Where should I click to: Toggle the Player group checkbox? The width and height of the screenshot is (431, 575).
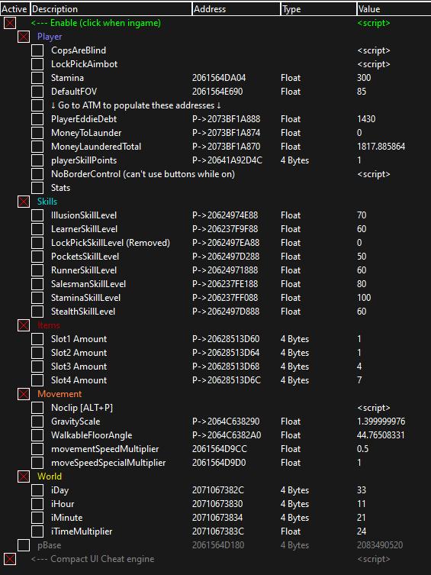coord(24,37)
